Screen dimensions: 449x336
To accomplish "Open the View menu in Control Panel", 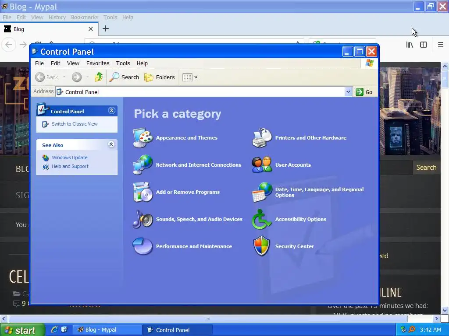I will (73, 63).
